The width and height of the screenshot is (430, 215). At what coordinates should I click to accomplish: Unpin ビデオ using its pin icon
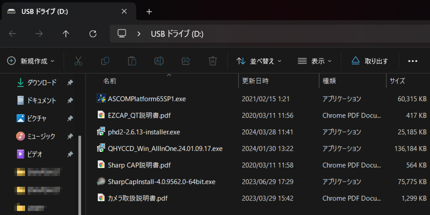tap(70, 154)
